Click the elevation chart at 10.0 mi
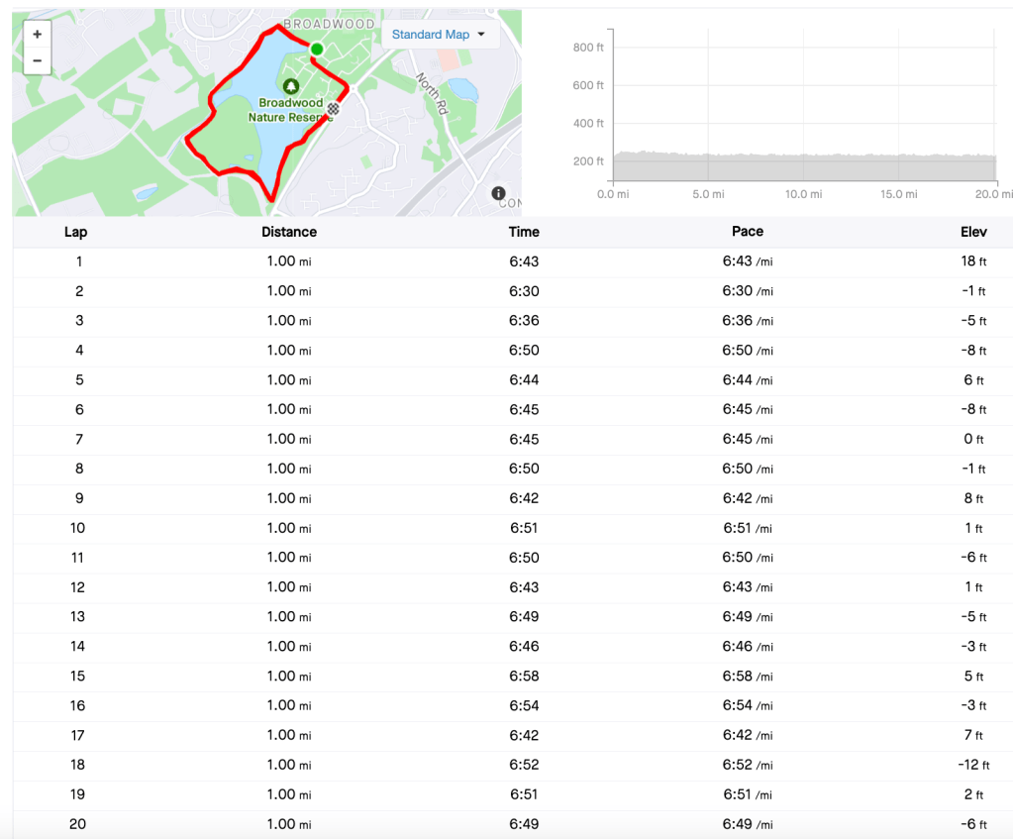The image size is (1013, 839). tap(802, 158)
